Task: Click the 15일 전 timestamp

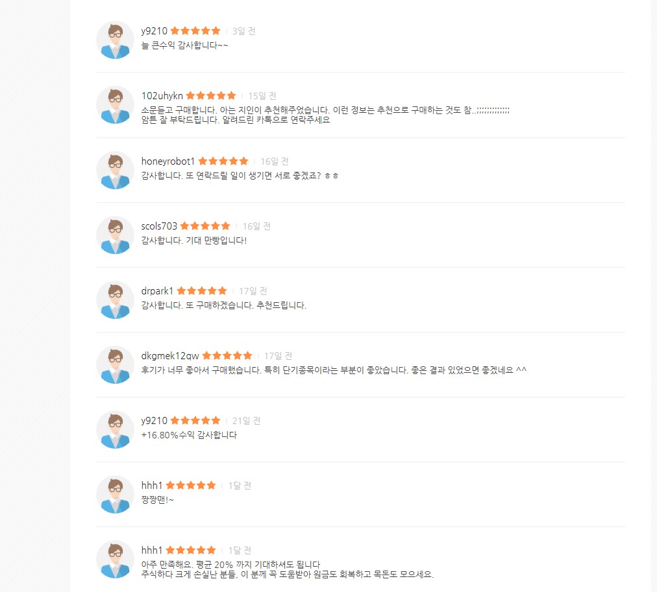Action: (262, 96)
